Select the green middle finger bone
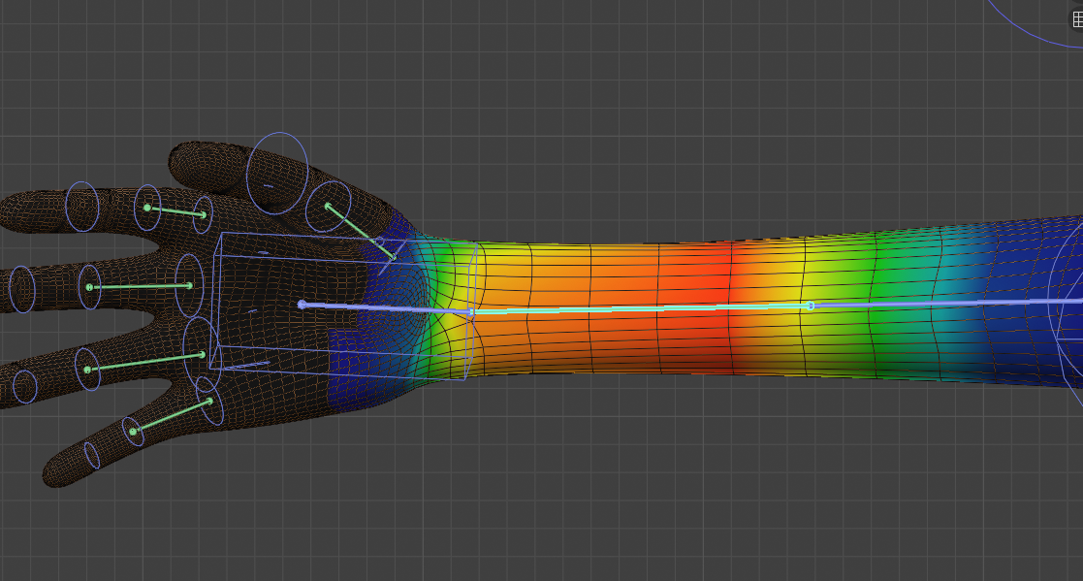1083x581 pixels. [x=139, y=286]
